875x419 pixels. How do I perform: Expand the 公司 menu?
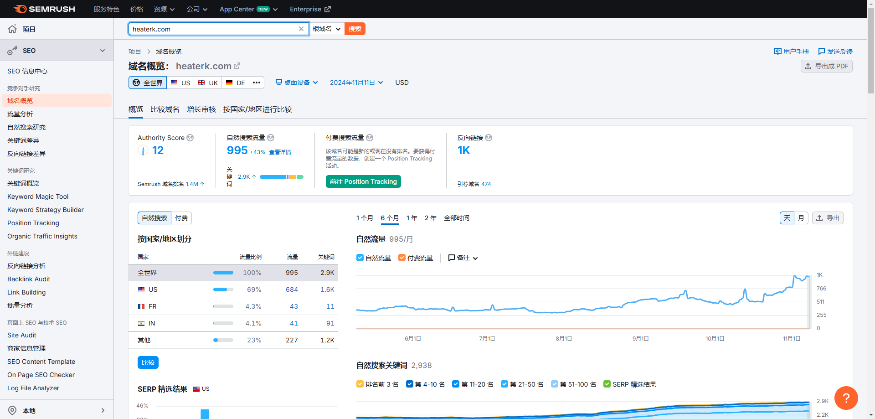tap(197, 9)
